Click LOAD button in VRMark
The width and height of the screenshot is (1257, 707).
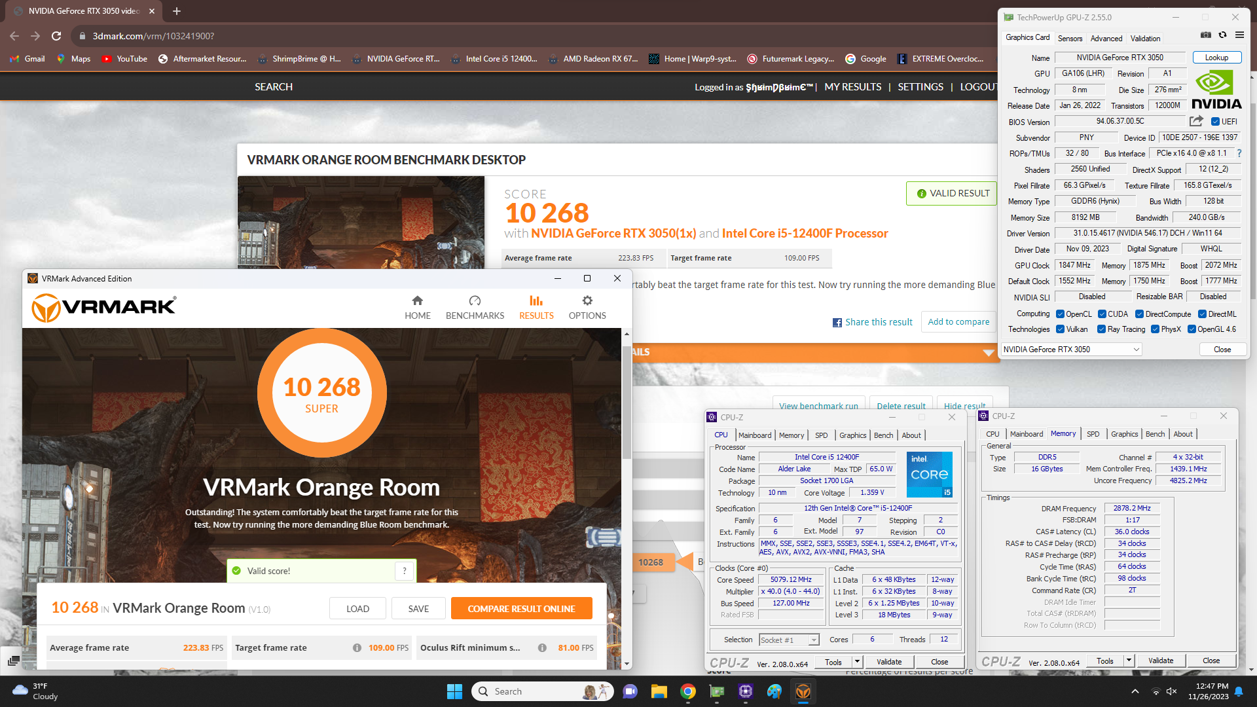357,608
